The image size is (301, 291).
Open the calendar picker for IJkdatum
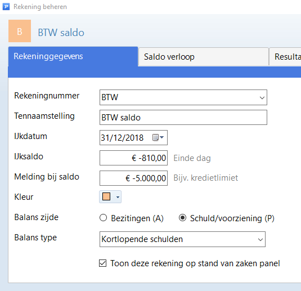pos(158,137)
